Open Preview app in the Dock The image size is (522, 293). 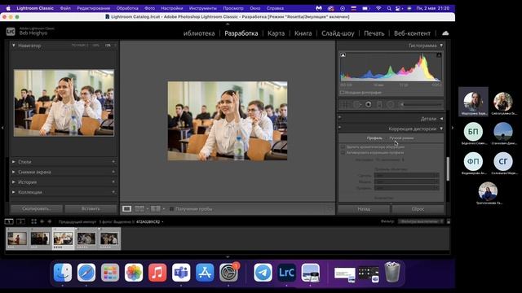coord(310,273)
